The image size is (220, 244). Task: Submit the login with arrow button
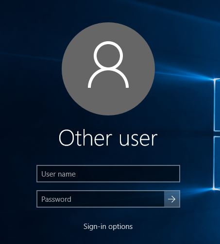click(x=172, y=199)
